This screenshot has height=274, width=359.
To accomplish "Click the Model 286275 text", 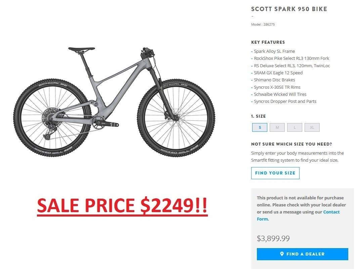I will click(x=263, y=25).
